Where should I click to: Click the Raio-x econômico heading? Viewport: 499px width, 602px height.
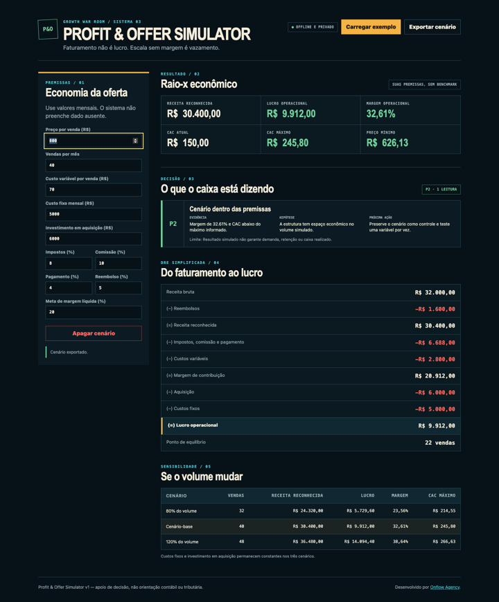pos(199,84)
